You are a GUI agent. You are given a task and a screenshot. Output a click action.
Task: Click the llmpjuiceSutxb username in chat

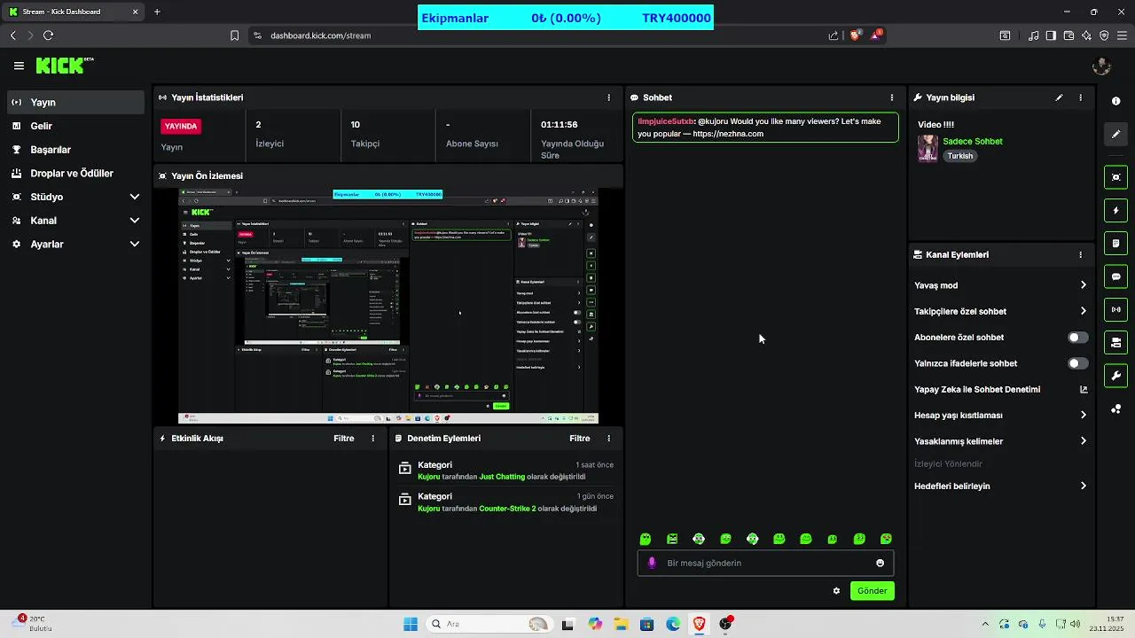pyautogui.click(x=666, y=121)
